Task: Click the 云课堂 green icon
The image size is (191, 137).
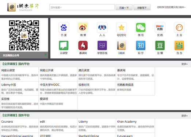Action: click(64, 45)
